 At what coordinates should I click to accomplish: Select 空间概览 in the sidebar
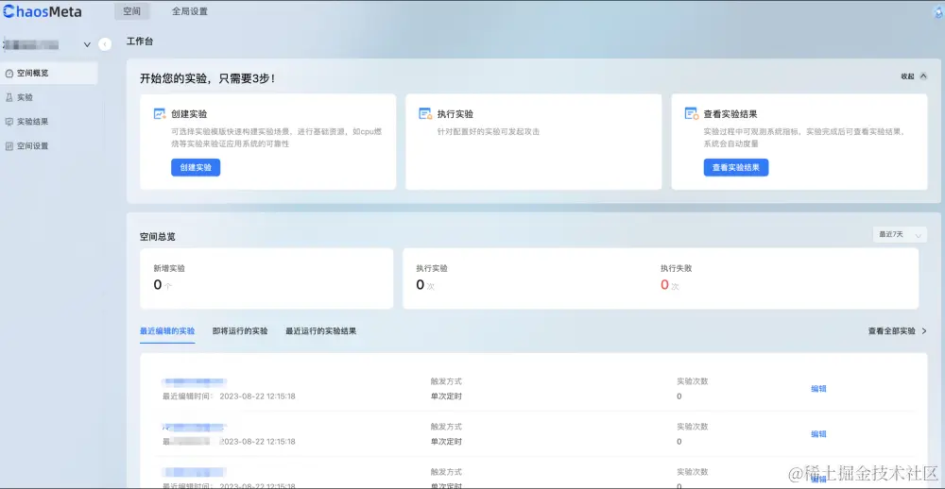pyautogui.click(x=49, y=73)
